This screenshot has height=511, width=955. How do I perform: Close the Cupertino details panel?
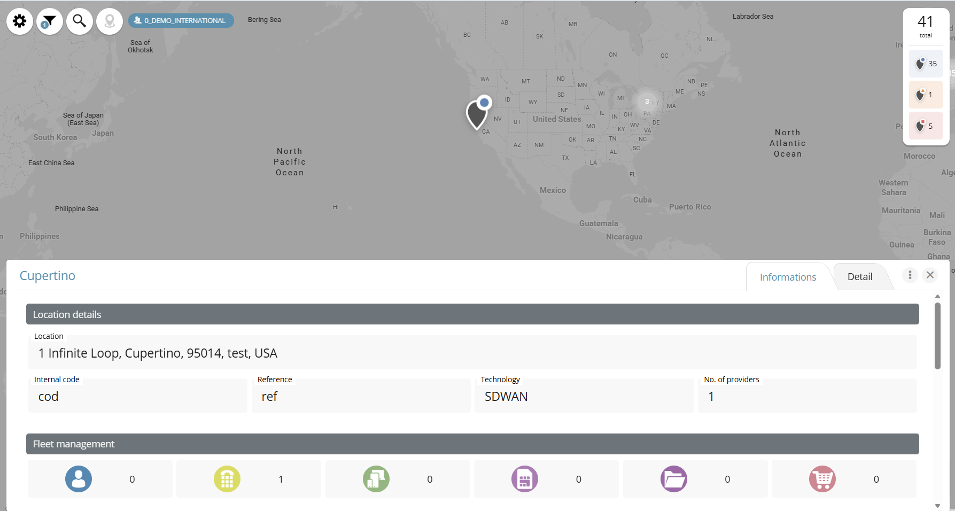click(x=930, y=275)
